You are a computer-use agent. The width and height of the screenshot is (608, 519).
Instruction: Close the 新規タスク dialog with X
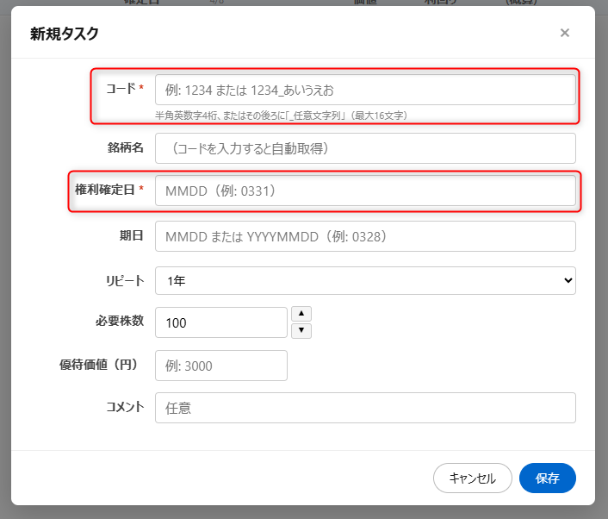pos(565,33)
